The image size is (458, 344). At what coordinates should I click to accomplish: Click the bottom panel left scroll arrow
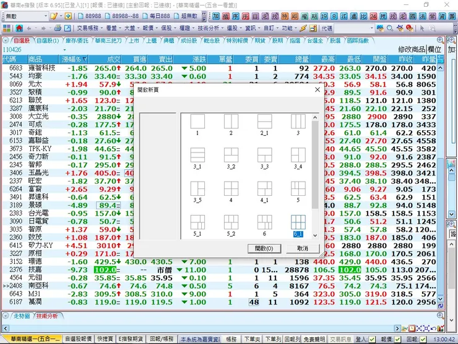pyautogui.click(x=6, y=329)
